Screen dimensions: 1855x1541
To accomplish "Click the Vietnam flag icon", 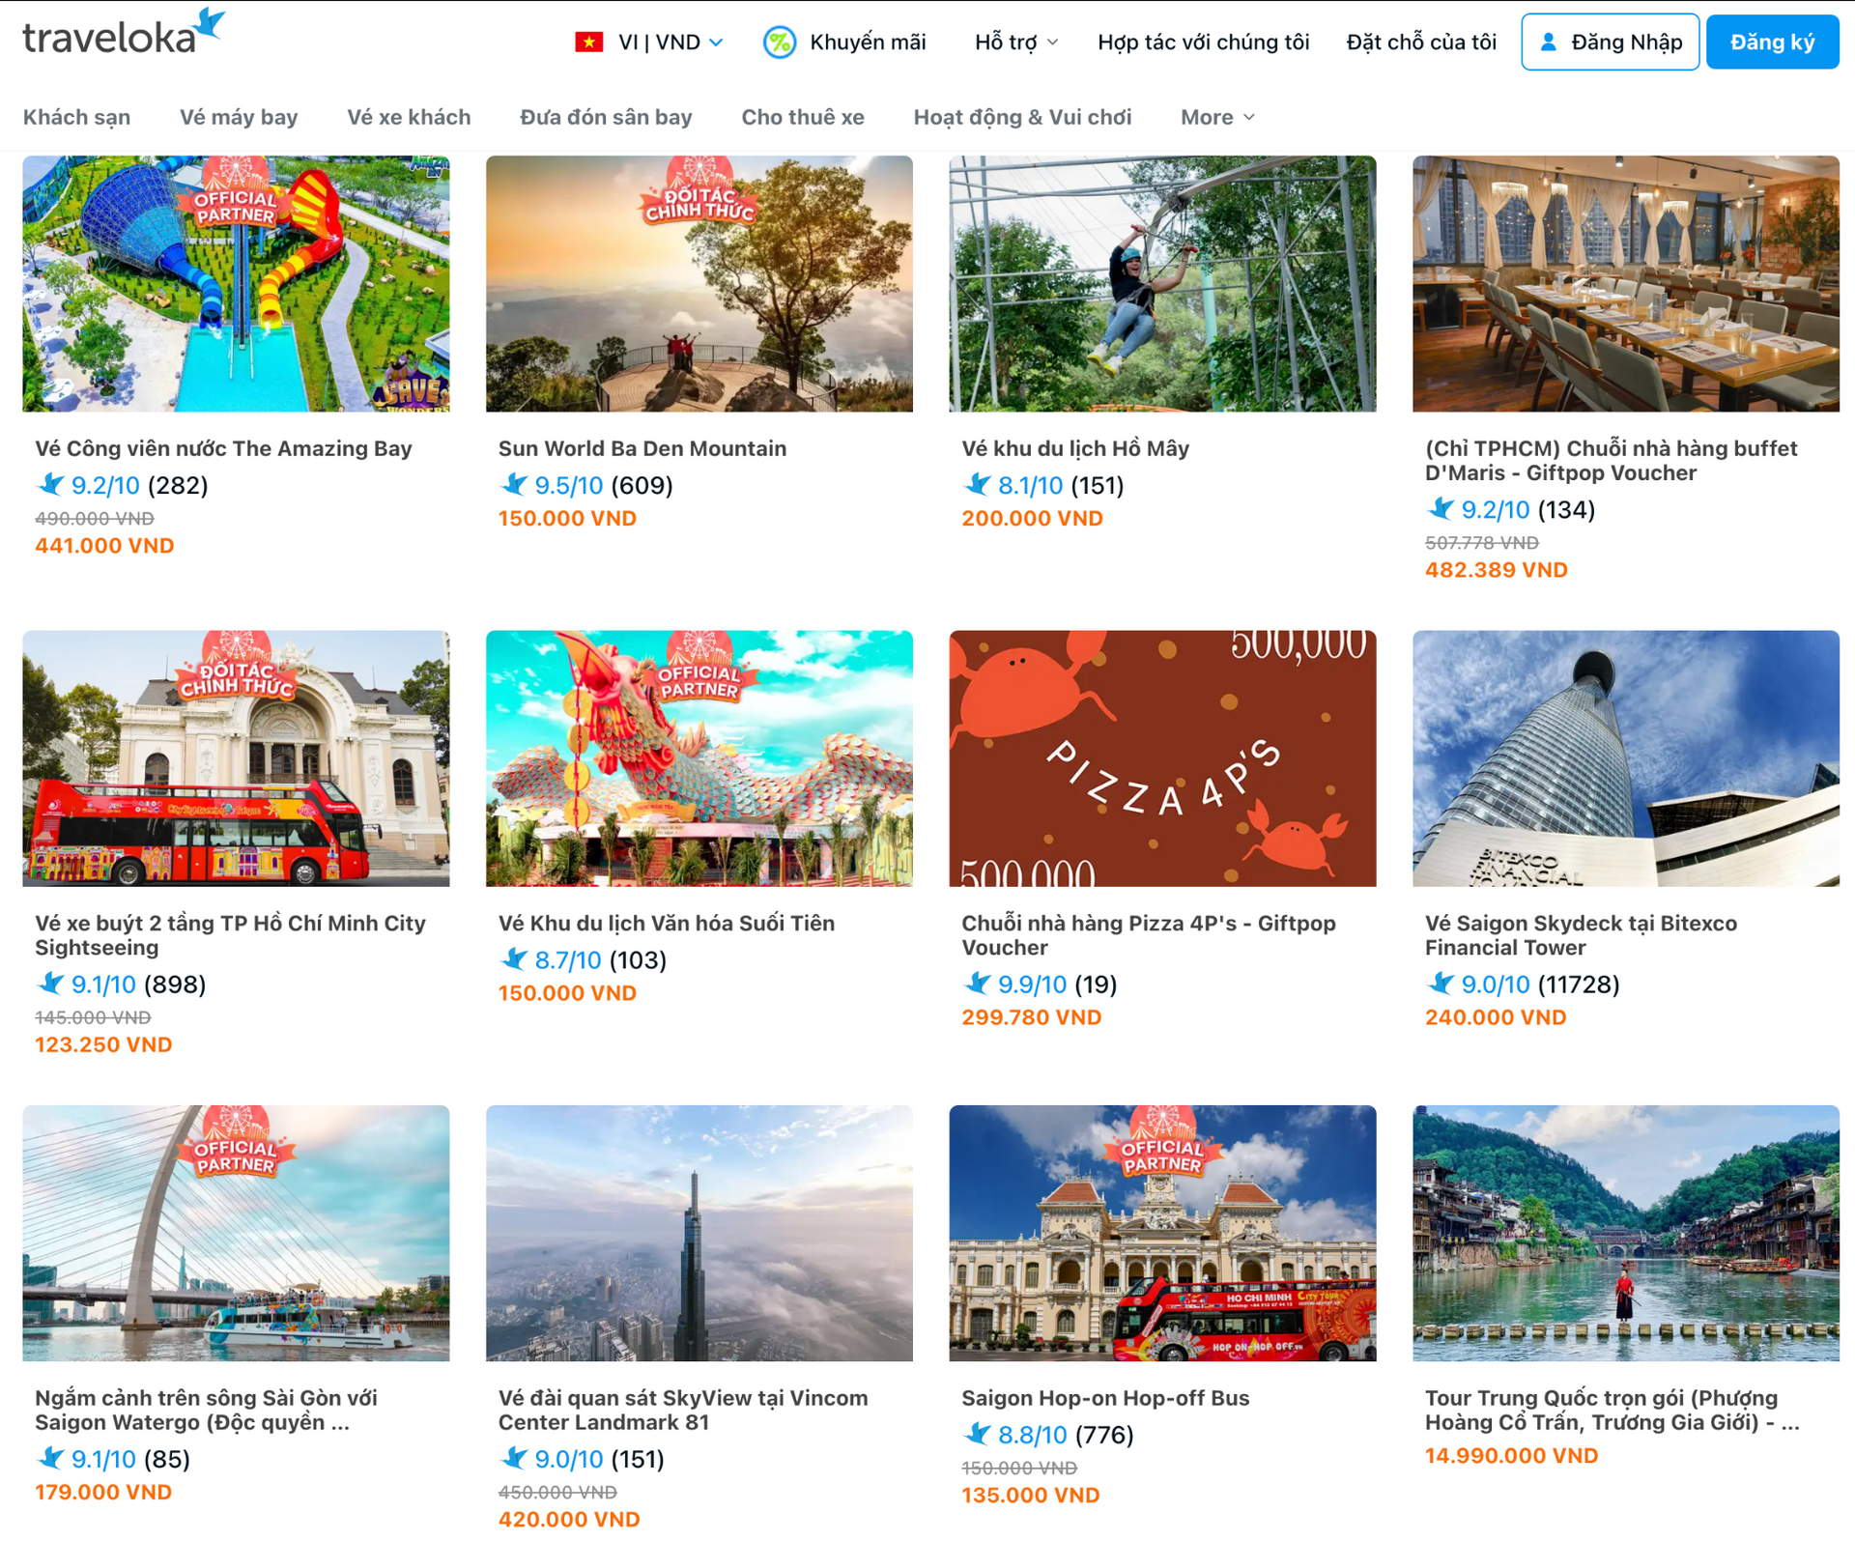I will 588,43.
